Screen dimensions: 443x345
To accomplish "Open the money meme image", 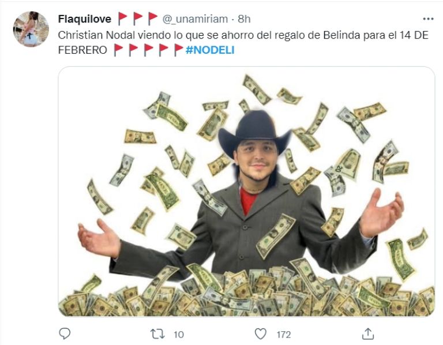I will point(246,192).
